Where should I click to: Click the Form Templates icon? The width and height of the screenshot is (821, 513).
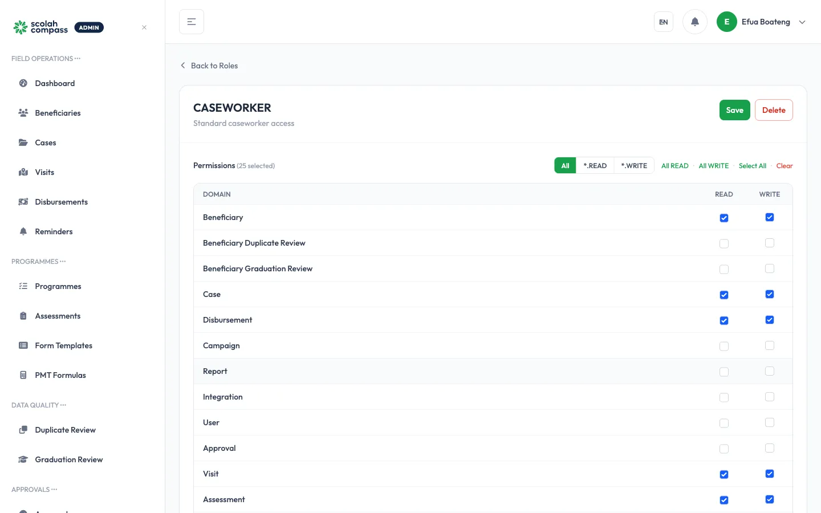pos(23,345)
